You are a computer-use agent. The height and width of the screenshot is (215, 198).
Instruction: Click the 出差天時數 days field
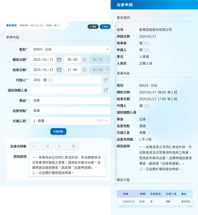point(41,146)
